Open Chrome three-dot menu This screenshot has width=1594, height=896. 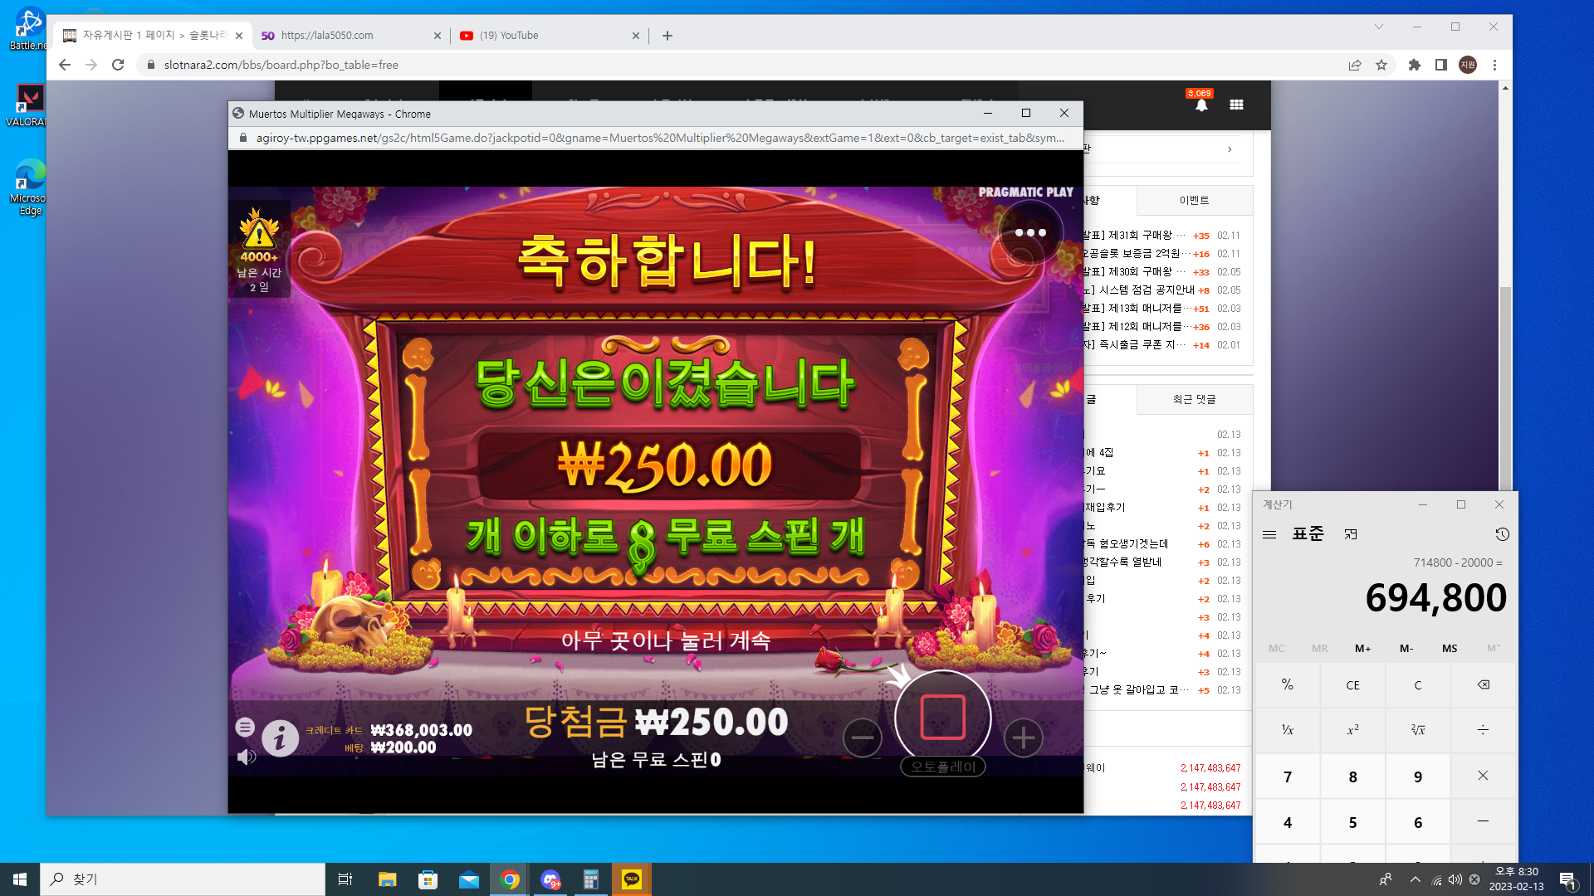click(x=1494, y=65)
